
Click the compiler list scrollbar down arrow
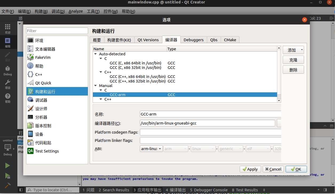coord(279,101)
